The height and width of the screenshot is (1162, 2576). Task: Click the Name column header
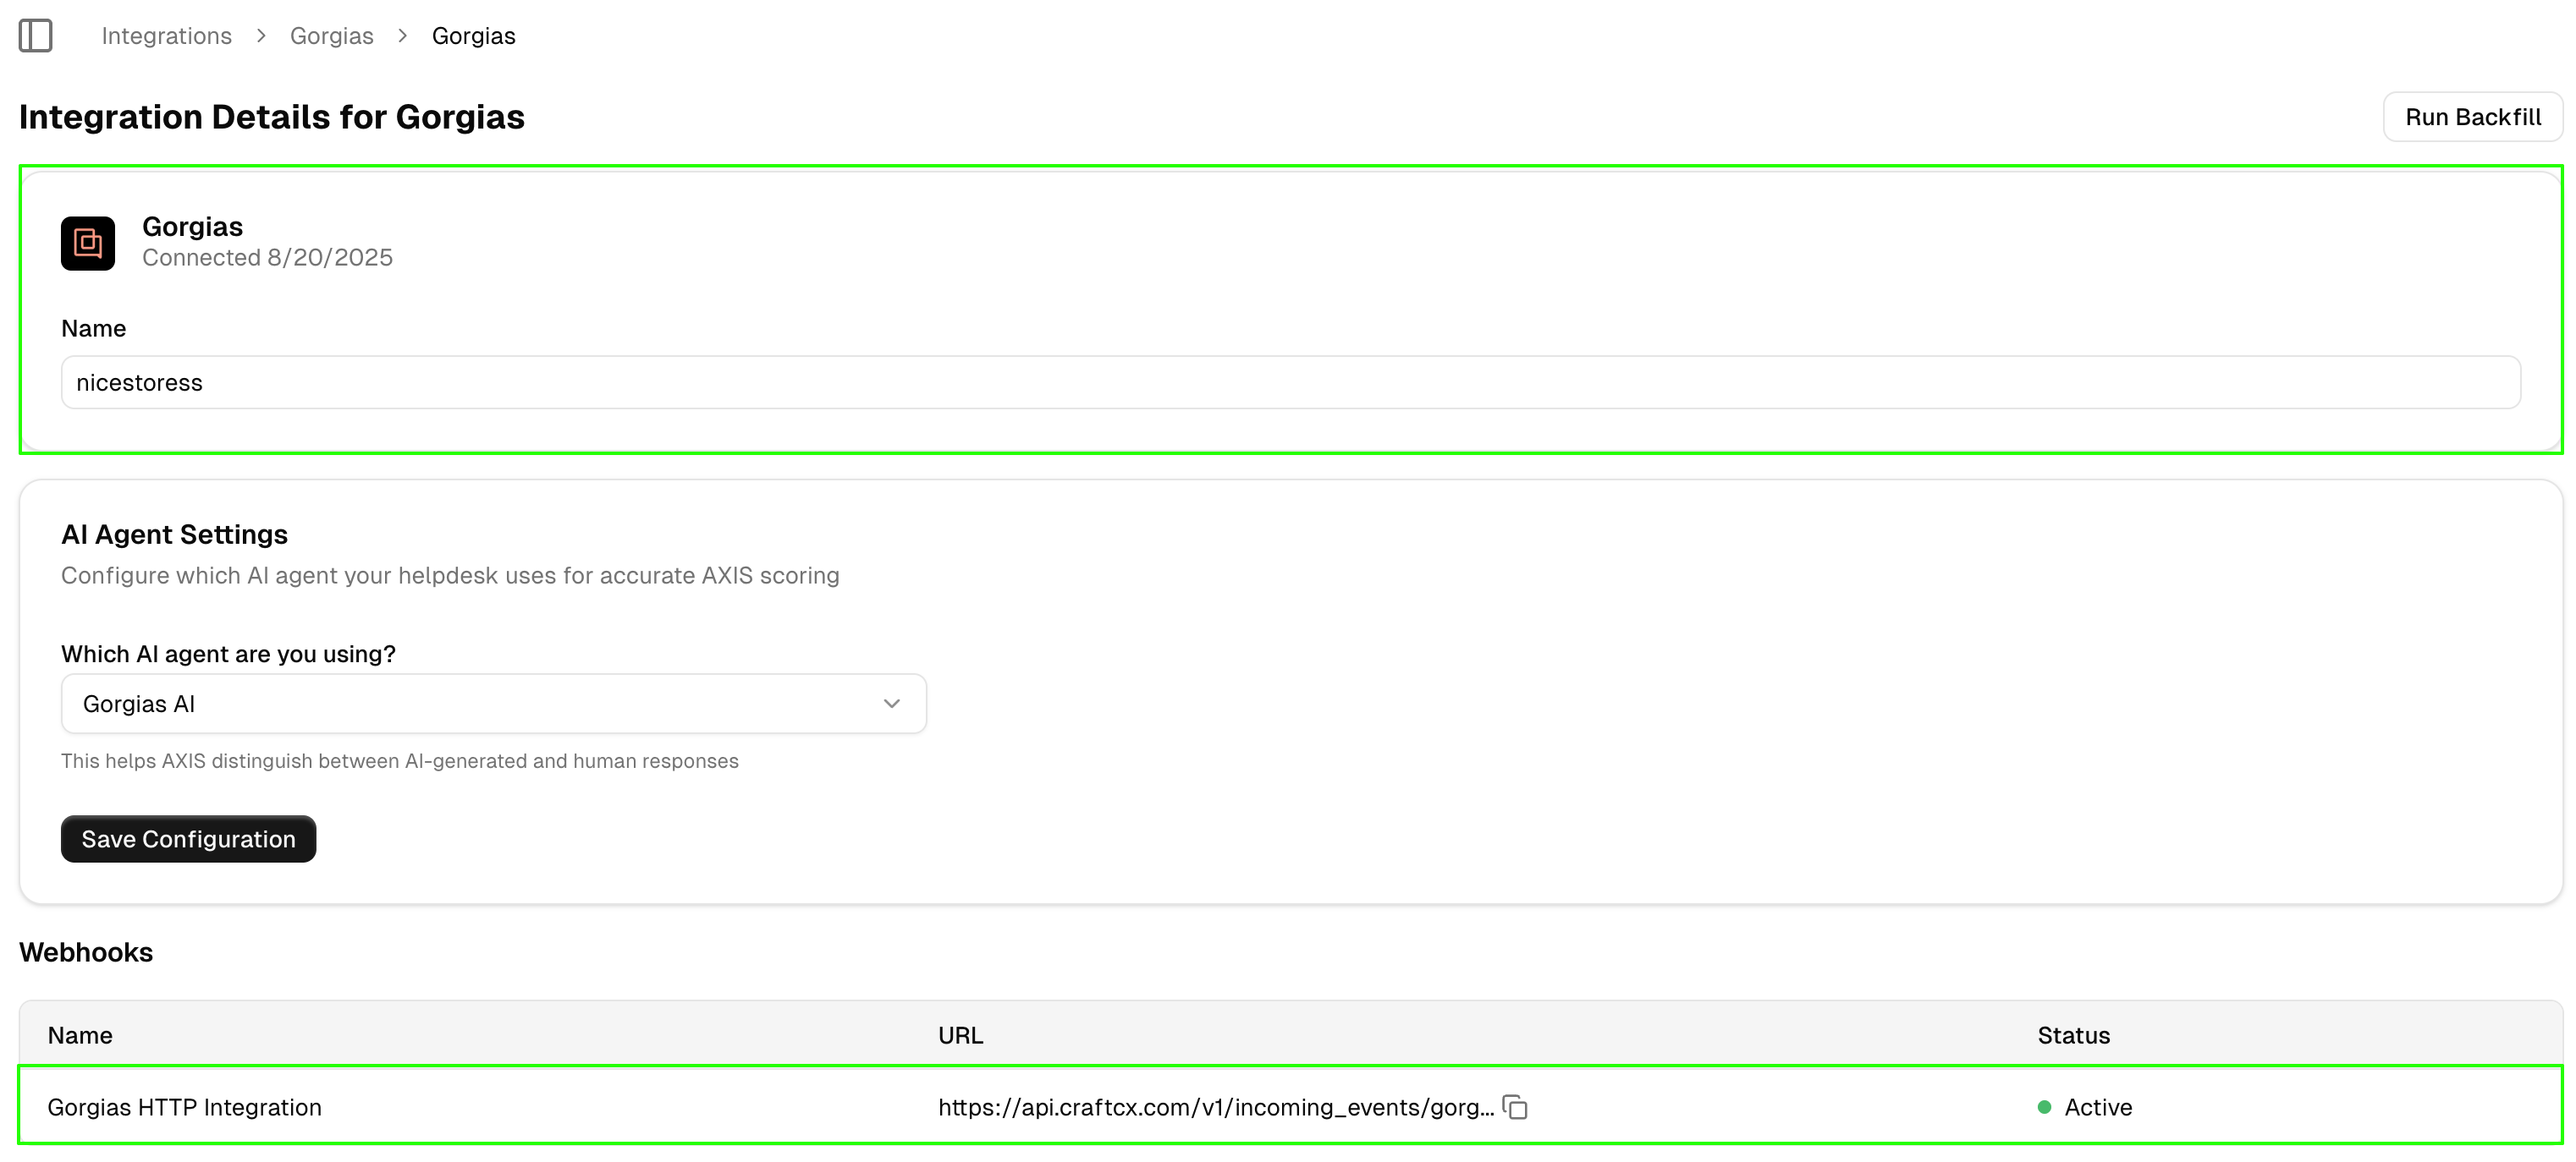(80, 1035)
